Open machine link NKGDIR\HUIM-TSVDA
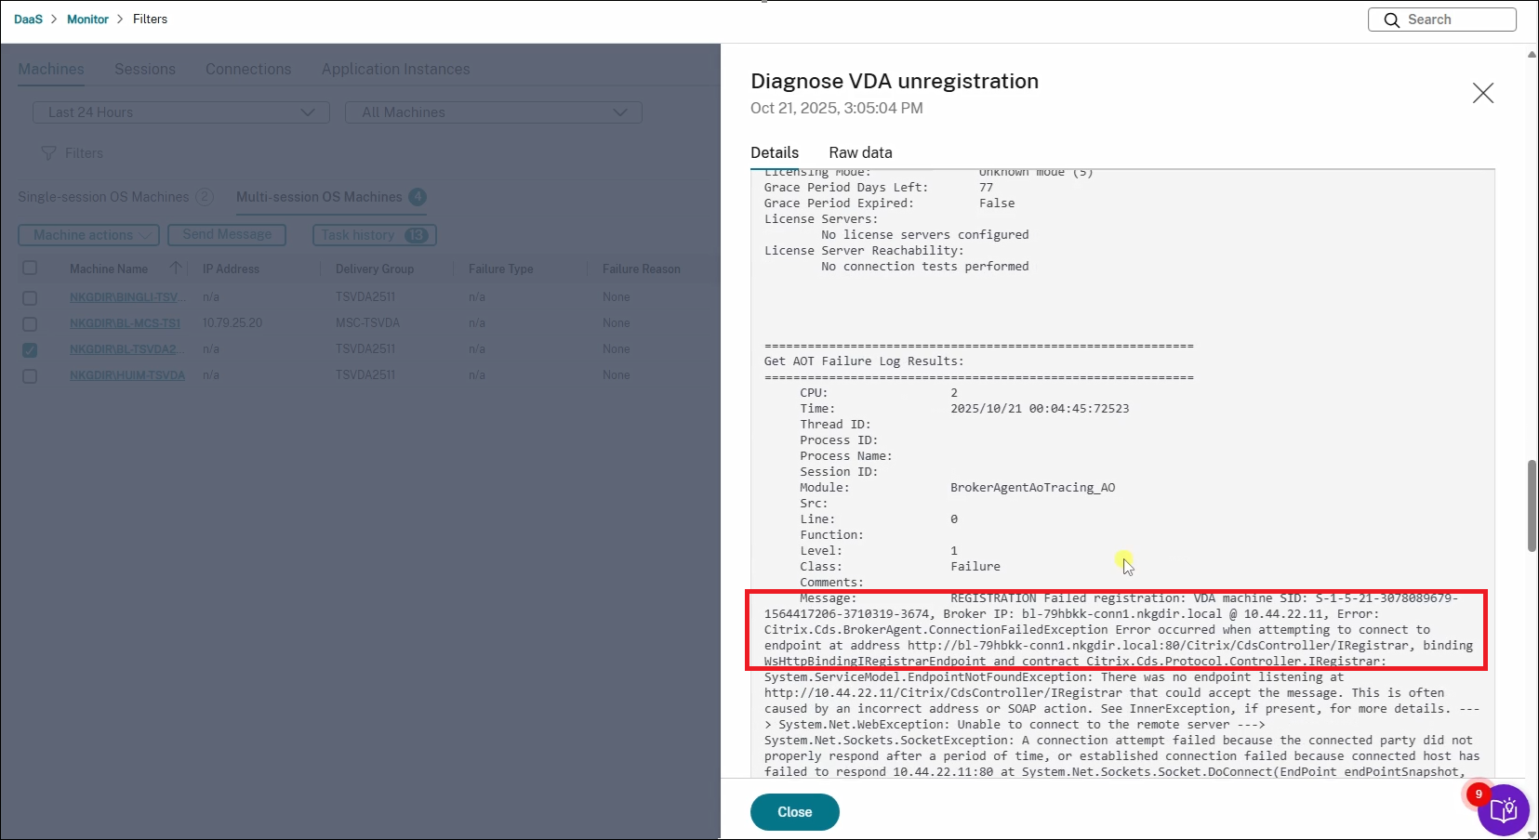The width and height of the screenshot is (1539, 840). [x=127, y=375]
